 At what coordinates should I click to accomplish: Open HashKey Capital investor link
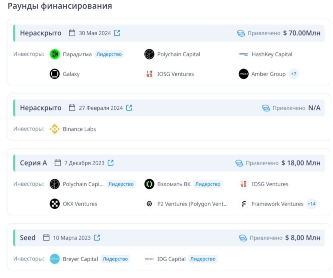(x=272, y=55)
